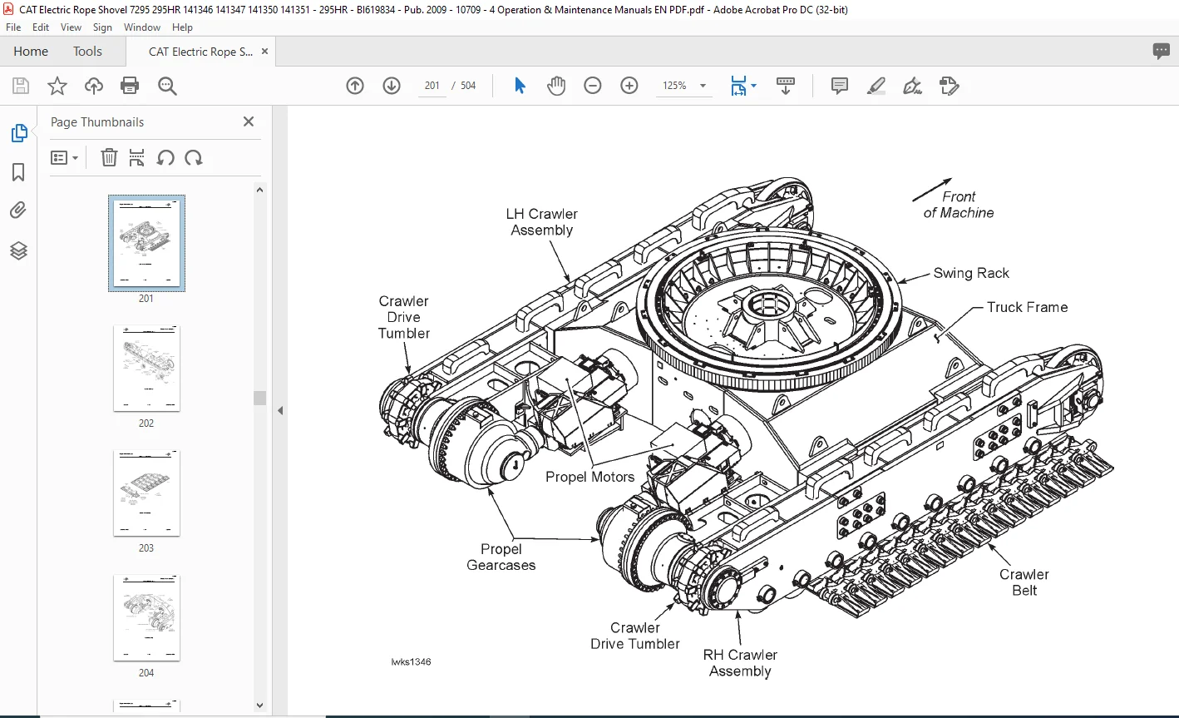Screen dimensions: 1179x718
Task: Click the page break thumbnail icon
Action: (x=137, y=157)
